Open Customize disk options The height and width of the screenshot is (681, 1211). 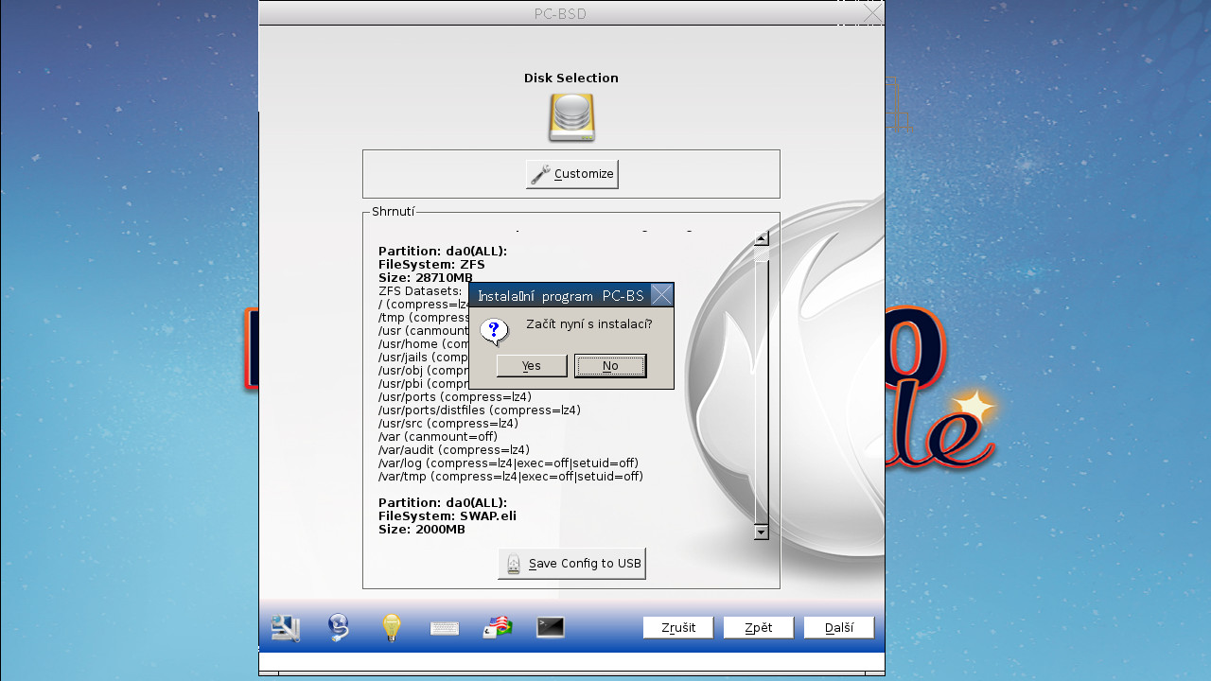point(572,174)
